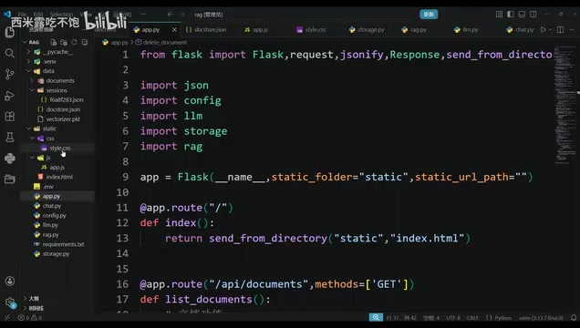The image size is (580, 328).
Task: Open editor More Actions ellipsis
Action: (x=572, y=29)
